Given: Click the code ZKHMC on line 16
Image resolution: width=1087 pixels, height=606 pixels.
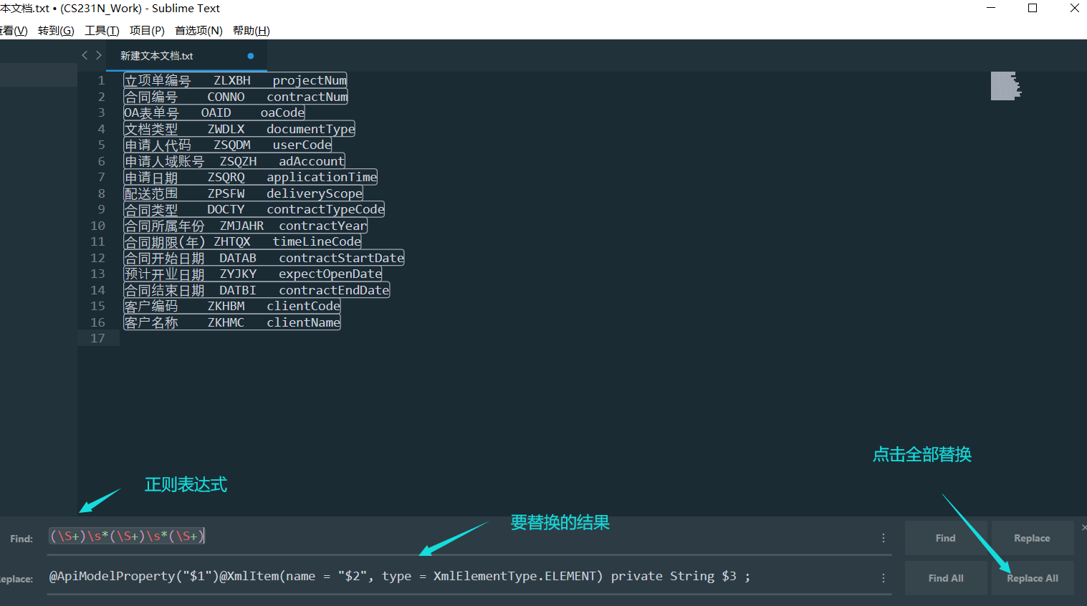Looking at the screenshot, I should tap(226, 322).
